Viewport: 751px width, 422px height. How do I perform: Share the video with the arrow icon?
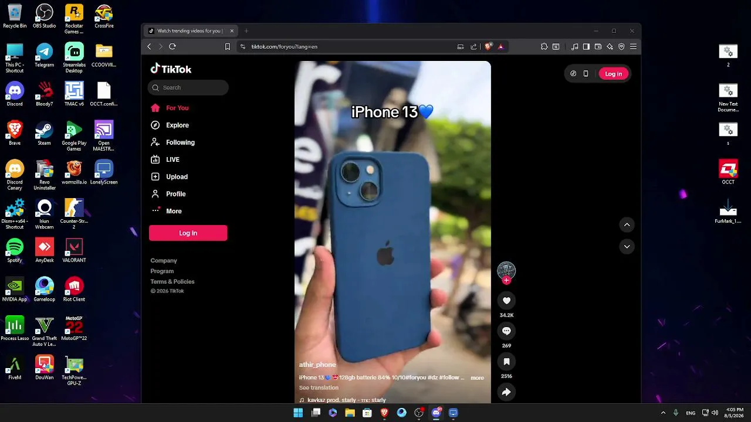(506, 392)
